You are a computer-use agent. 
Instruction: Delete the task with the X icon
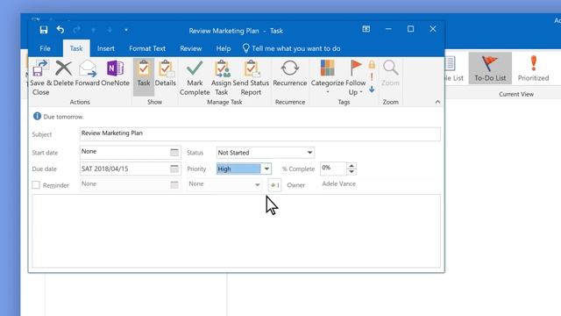pos(64,74)
